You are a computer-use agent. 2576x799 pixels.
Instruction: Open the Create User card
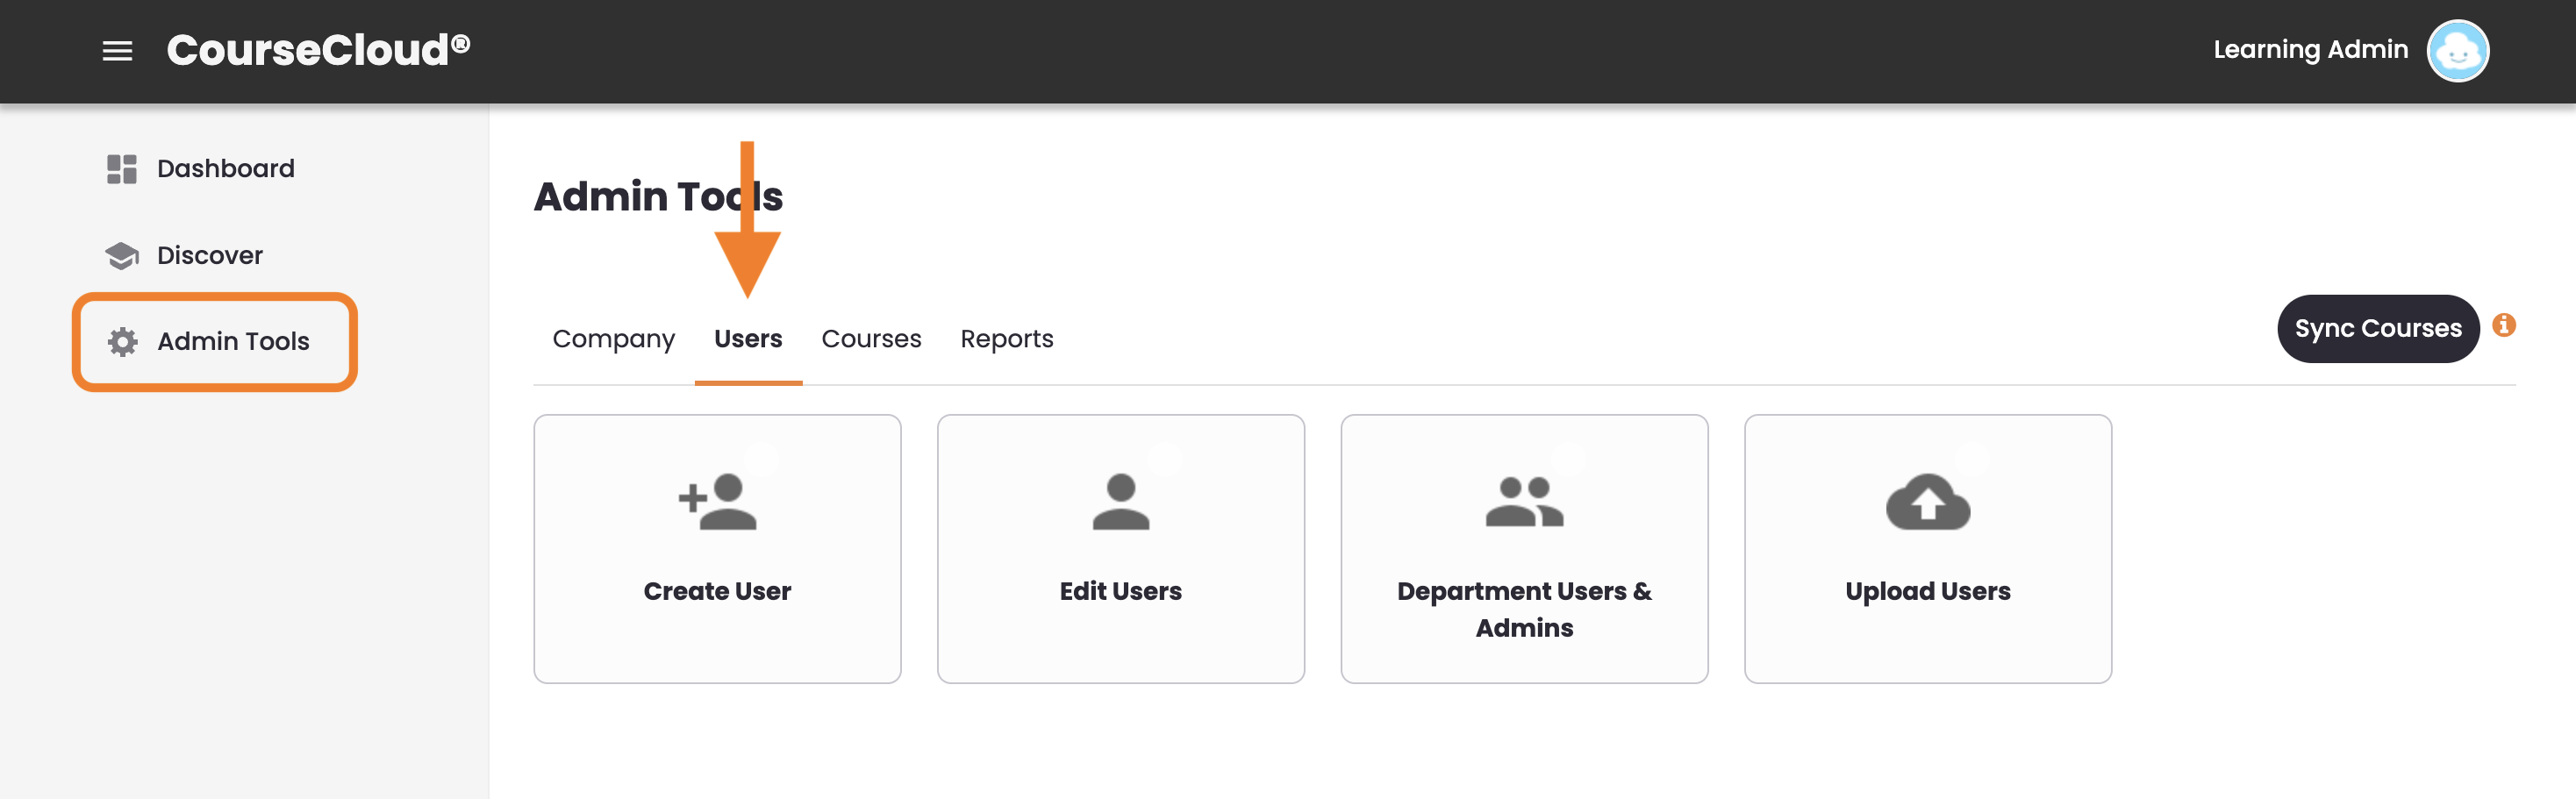[717, 549]
